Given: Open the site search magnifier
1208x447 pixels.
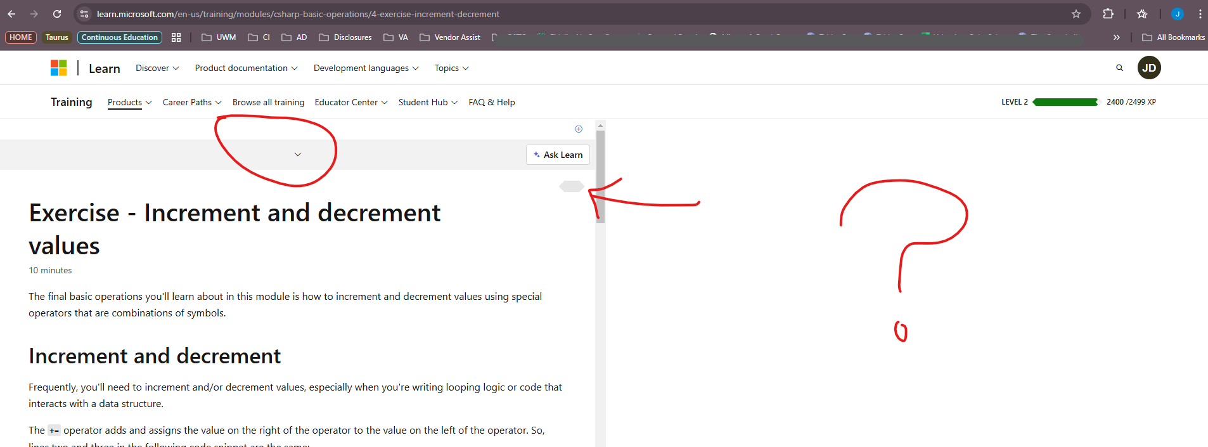Looking at the screenshot, I should click(1120, 68).
